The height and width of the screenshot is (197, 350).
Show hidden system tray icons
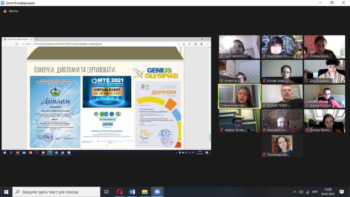click(x=295, y=192)
